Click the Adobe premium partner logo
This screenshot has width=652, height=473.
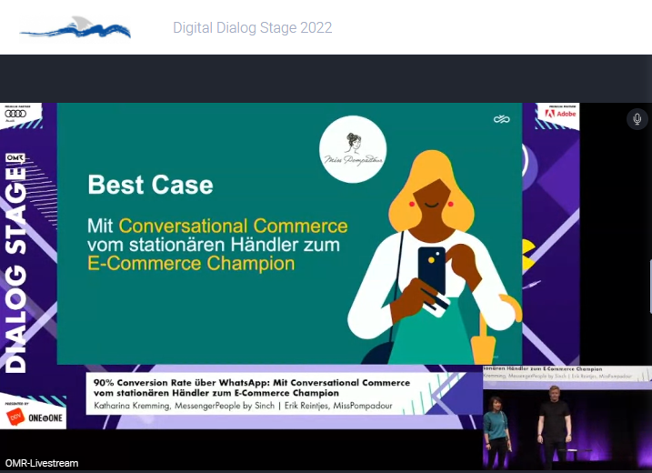click(560, 113)
